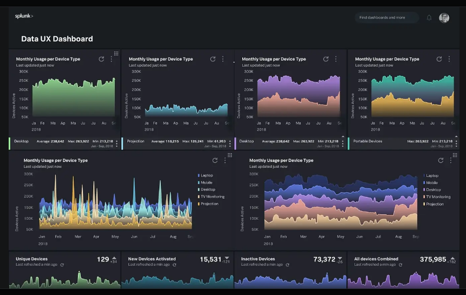Click the 'Average: 118,215' statistic

[165, 141]
